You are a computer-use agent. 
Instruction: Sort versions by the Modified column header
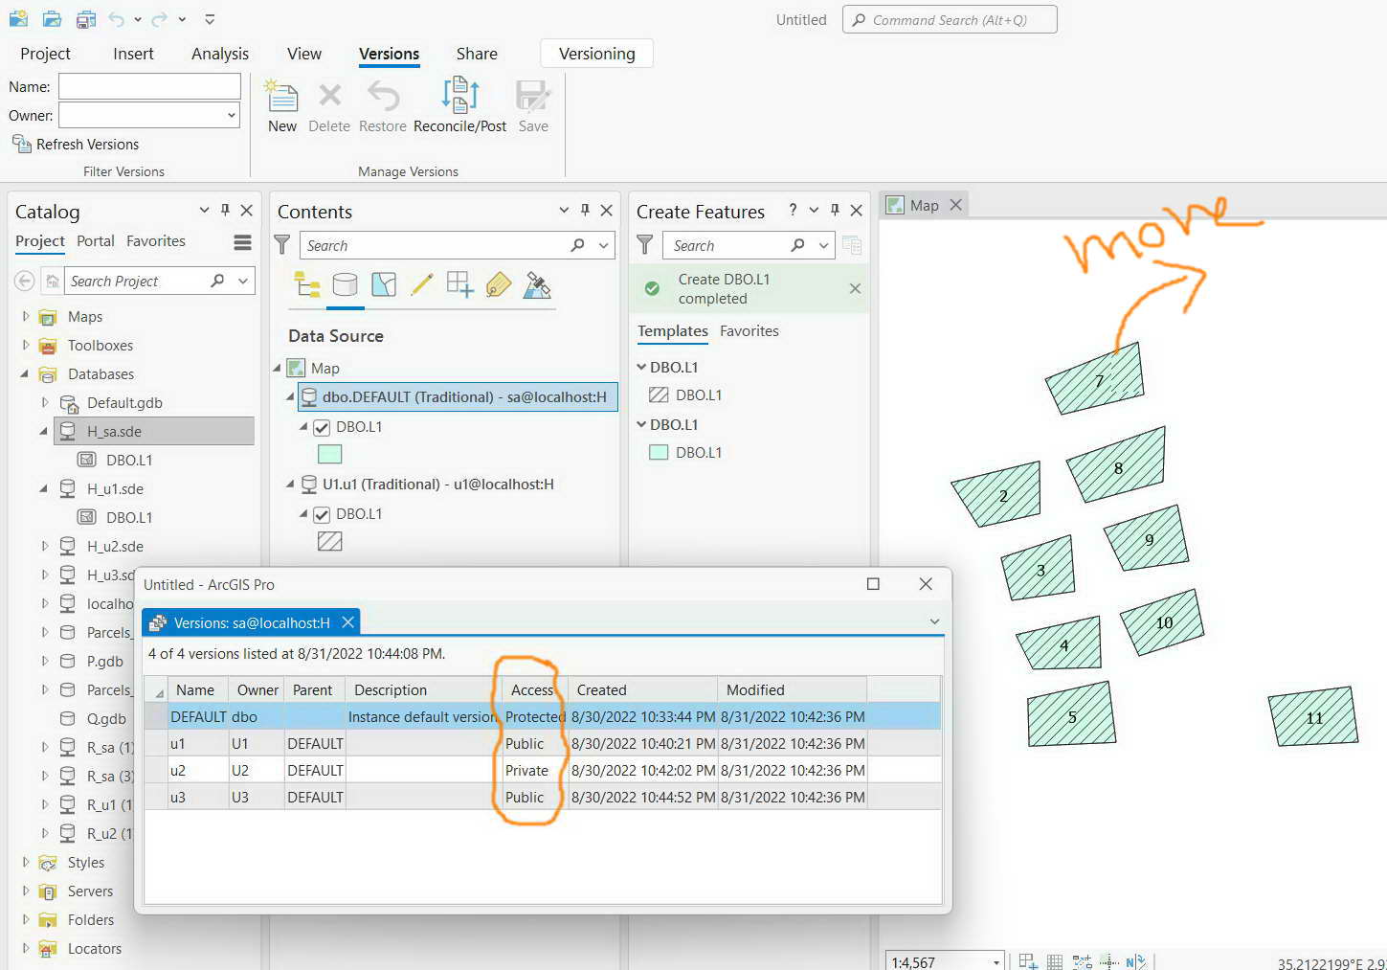pos(792,689)
